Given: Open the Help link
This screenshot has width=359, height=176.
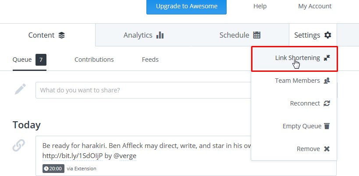Looking at the screenshot, I should 260,7.
